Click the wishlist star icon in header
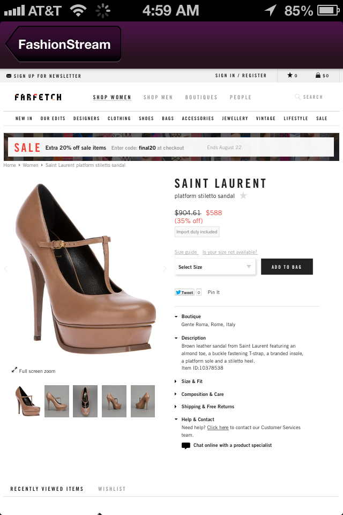343x515 pixels. (x=290, y=75)
